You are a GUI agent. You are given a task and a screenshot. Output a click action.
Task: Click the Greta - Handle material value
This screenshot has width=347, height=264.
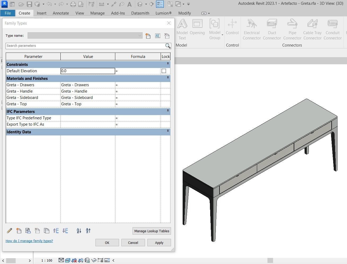click(88, 91)
